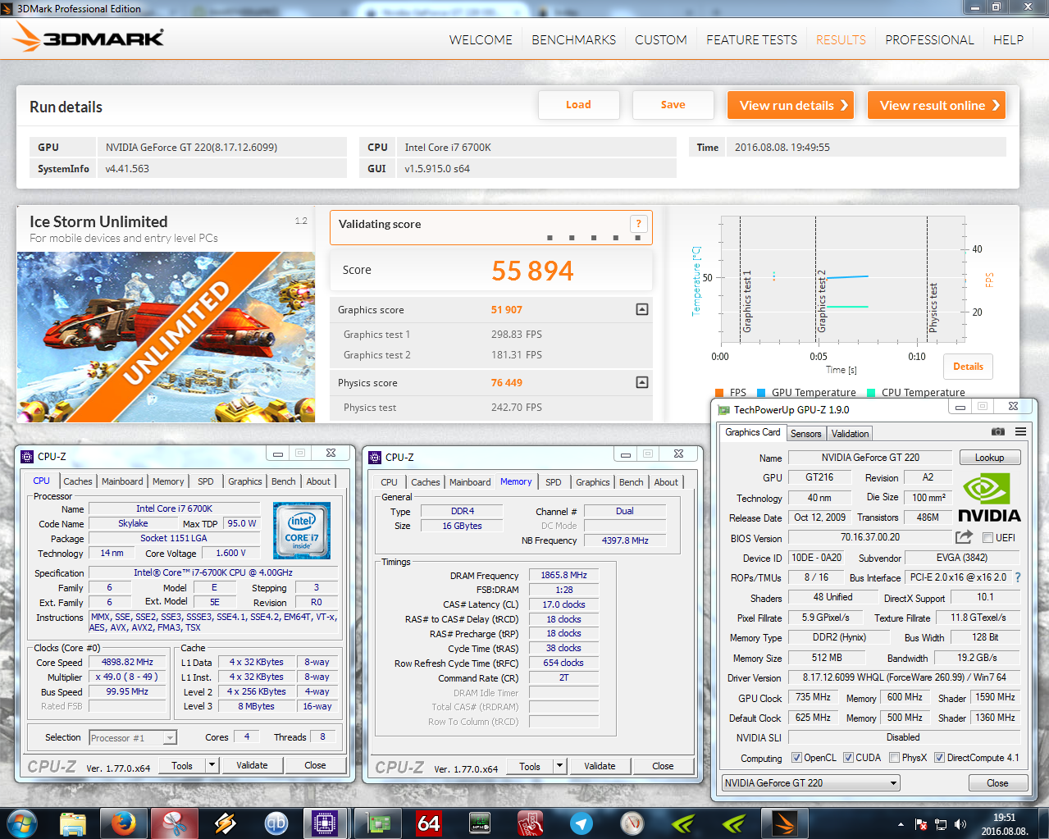Viewport: 1049px width, 839px height.
Task: Toggle the UEFI checkbox in GPU-Z
Action: click(x=987, y=538)
